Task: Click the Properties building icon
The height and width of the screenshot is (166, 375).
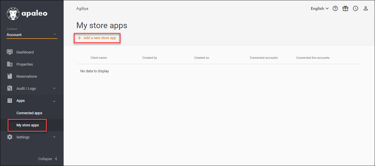Action: coord(10,64)
